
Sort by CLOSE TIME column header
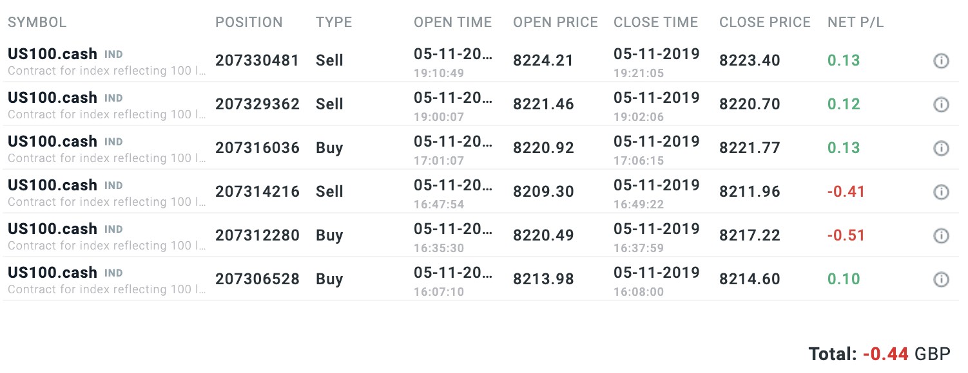click(x=655, y=23)
